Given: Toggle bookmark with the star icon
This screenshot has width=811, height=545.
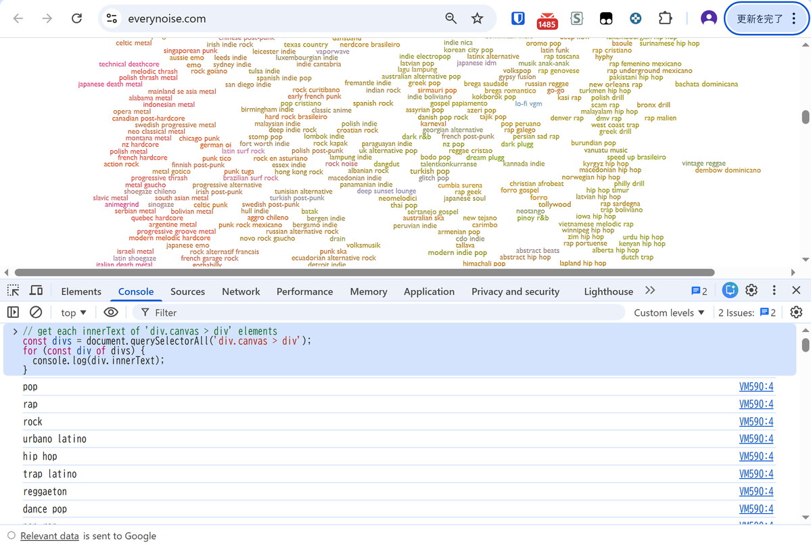Looking at the screenshot, I should coord(478,19).
